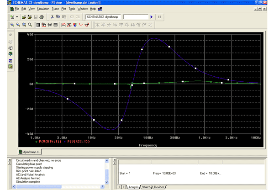The image size is (274, 190).
Task: Click the second greyed icon in left sidebar
Action: [x=11, y=42]
